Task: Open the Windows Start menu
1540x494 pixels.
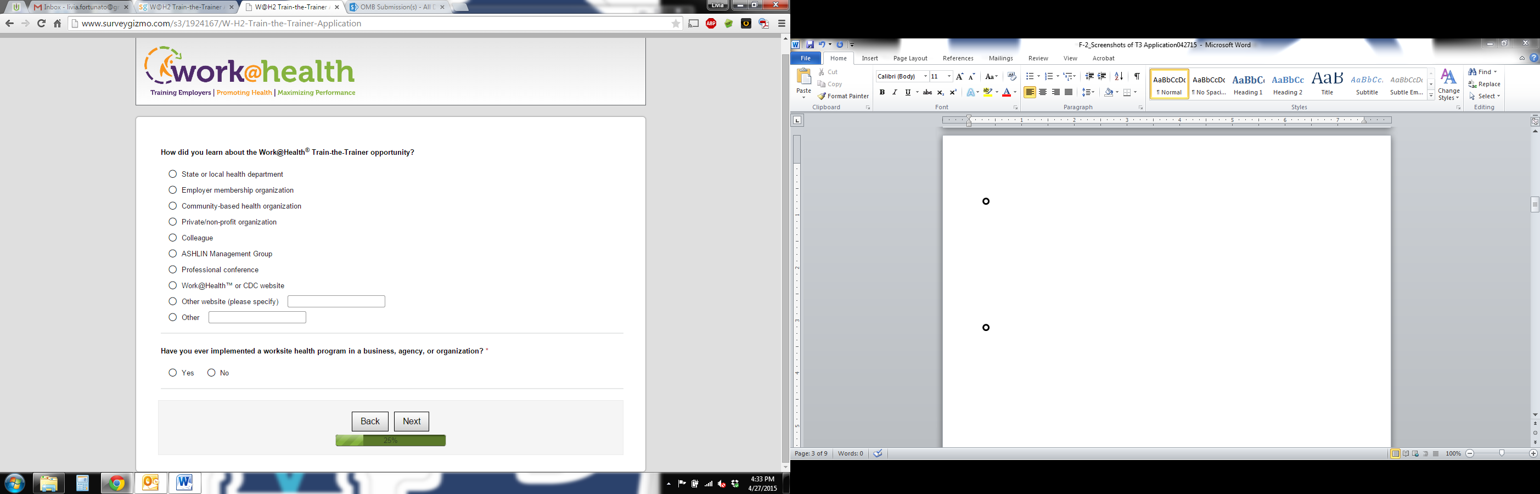Action: click(14, 483)
